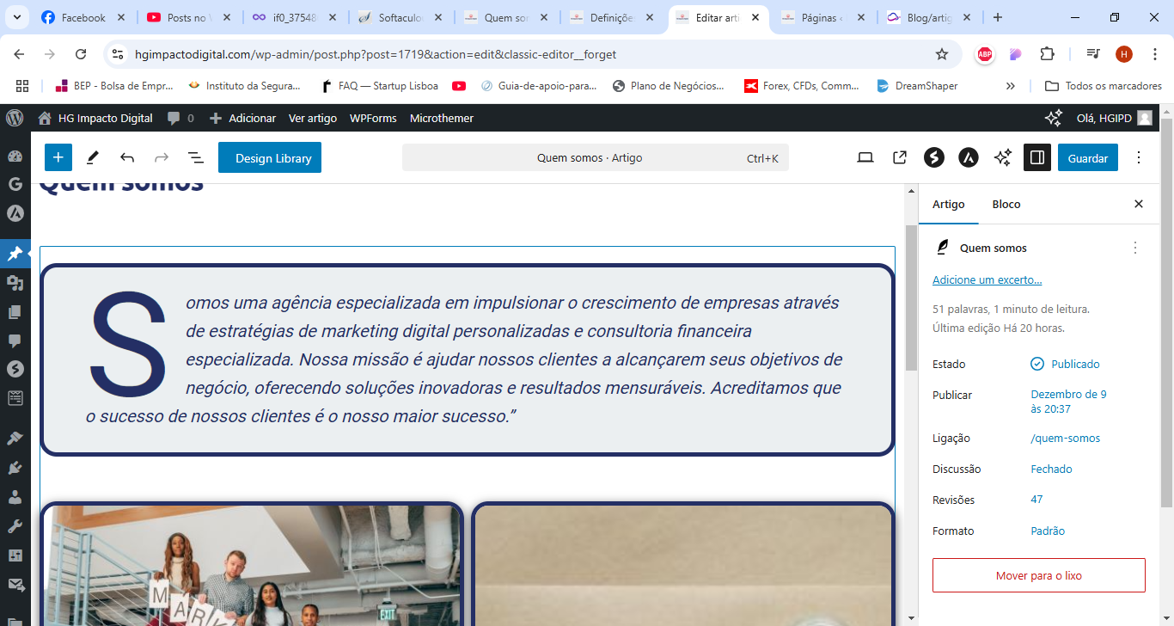Open the Astra icon in admin sidebar

point(15,212)
